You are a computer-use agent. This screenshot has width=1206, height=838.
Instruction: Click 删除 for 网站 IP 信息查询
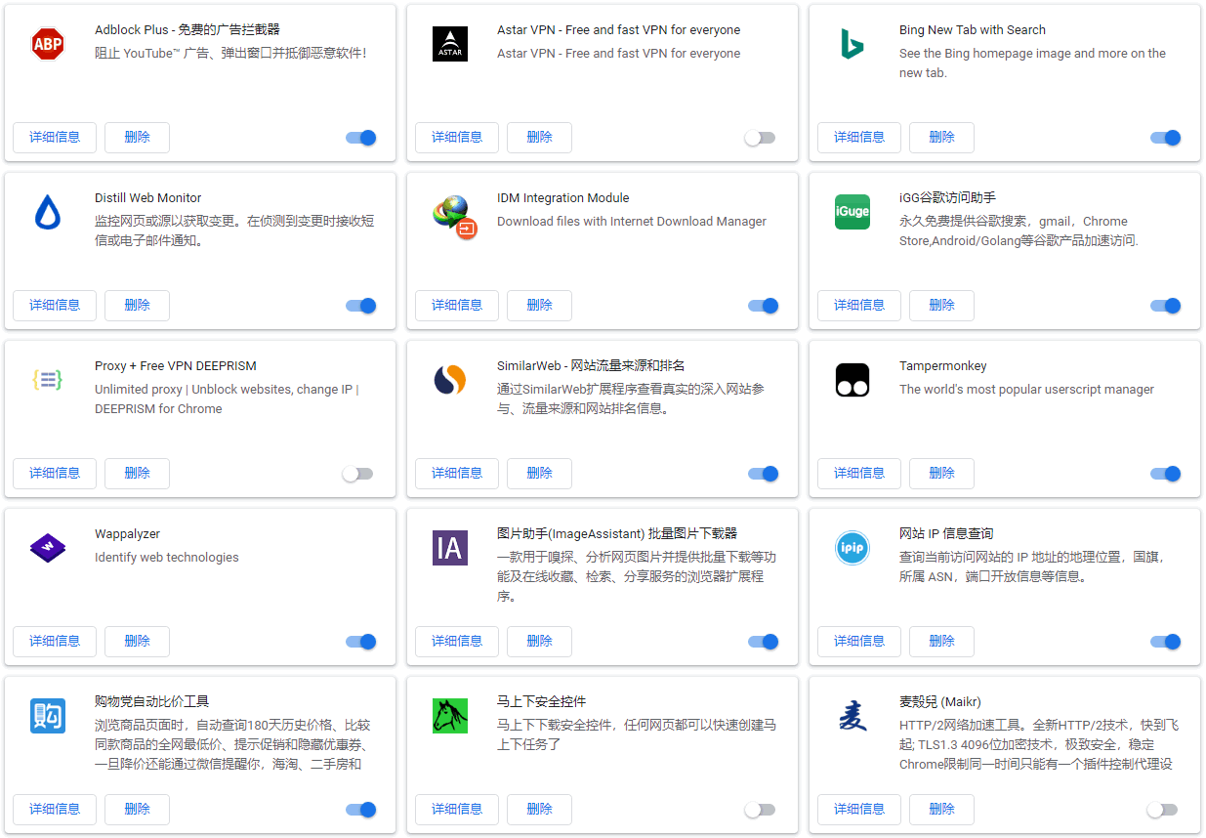point(942,642)
